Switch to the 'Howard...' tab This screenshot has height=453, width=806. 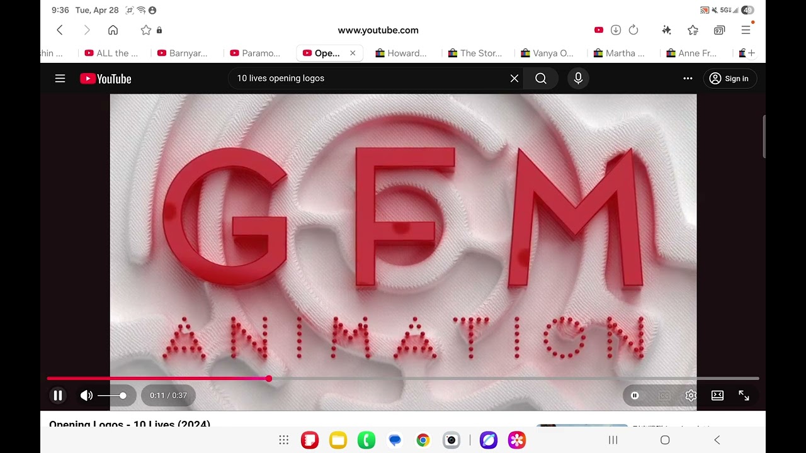click(401, 53)
